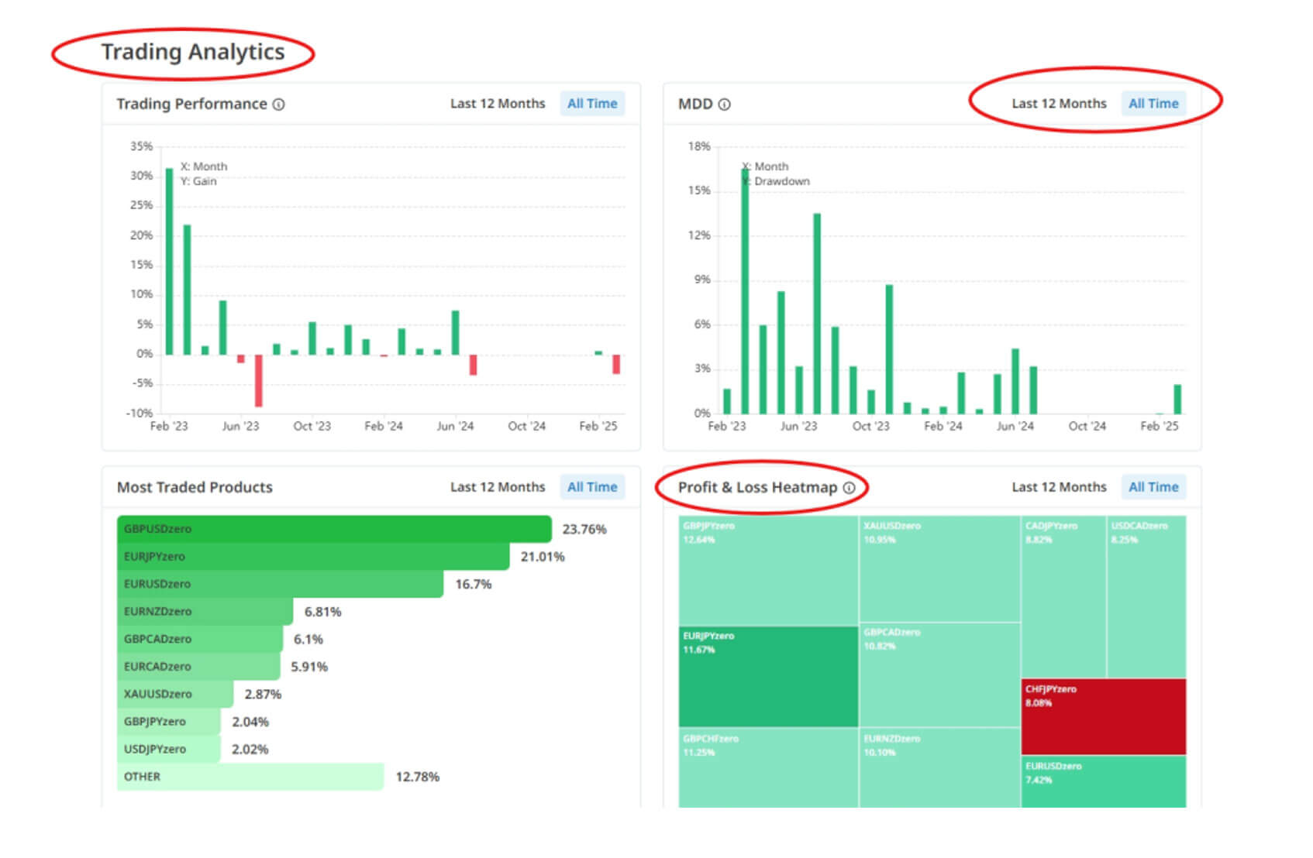Select the OTHER bar in products list

pos(250,777)
